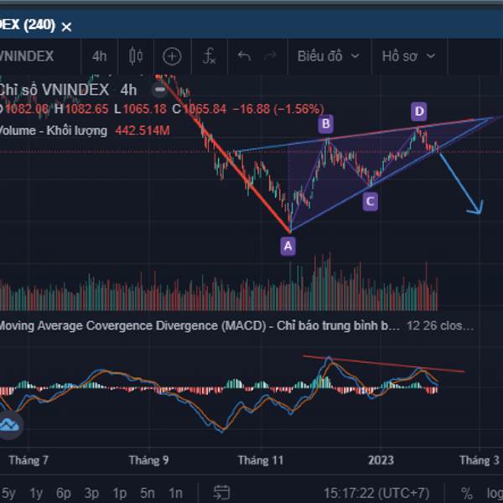Viewport: 503px width, 503px height.
Task: Expand the Hồ sơ dropdown
Action: [409, 56]
